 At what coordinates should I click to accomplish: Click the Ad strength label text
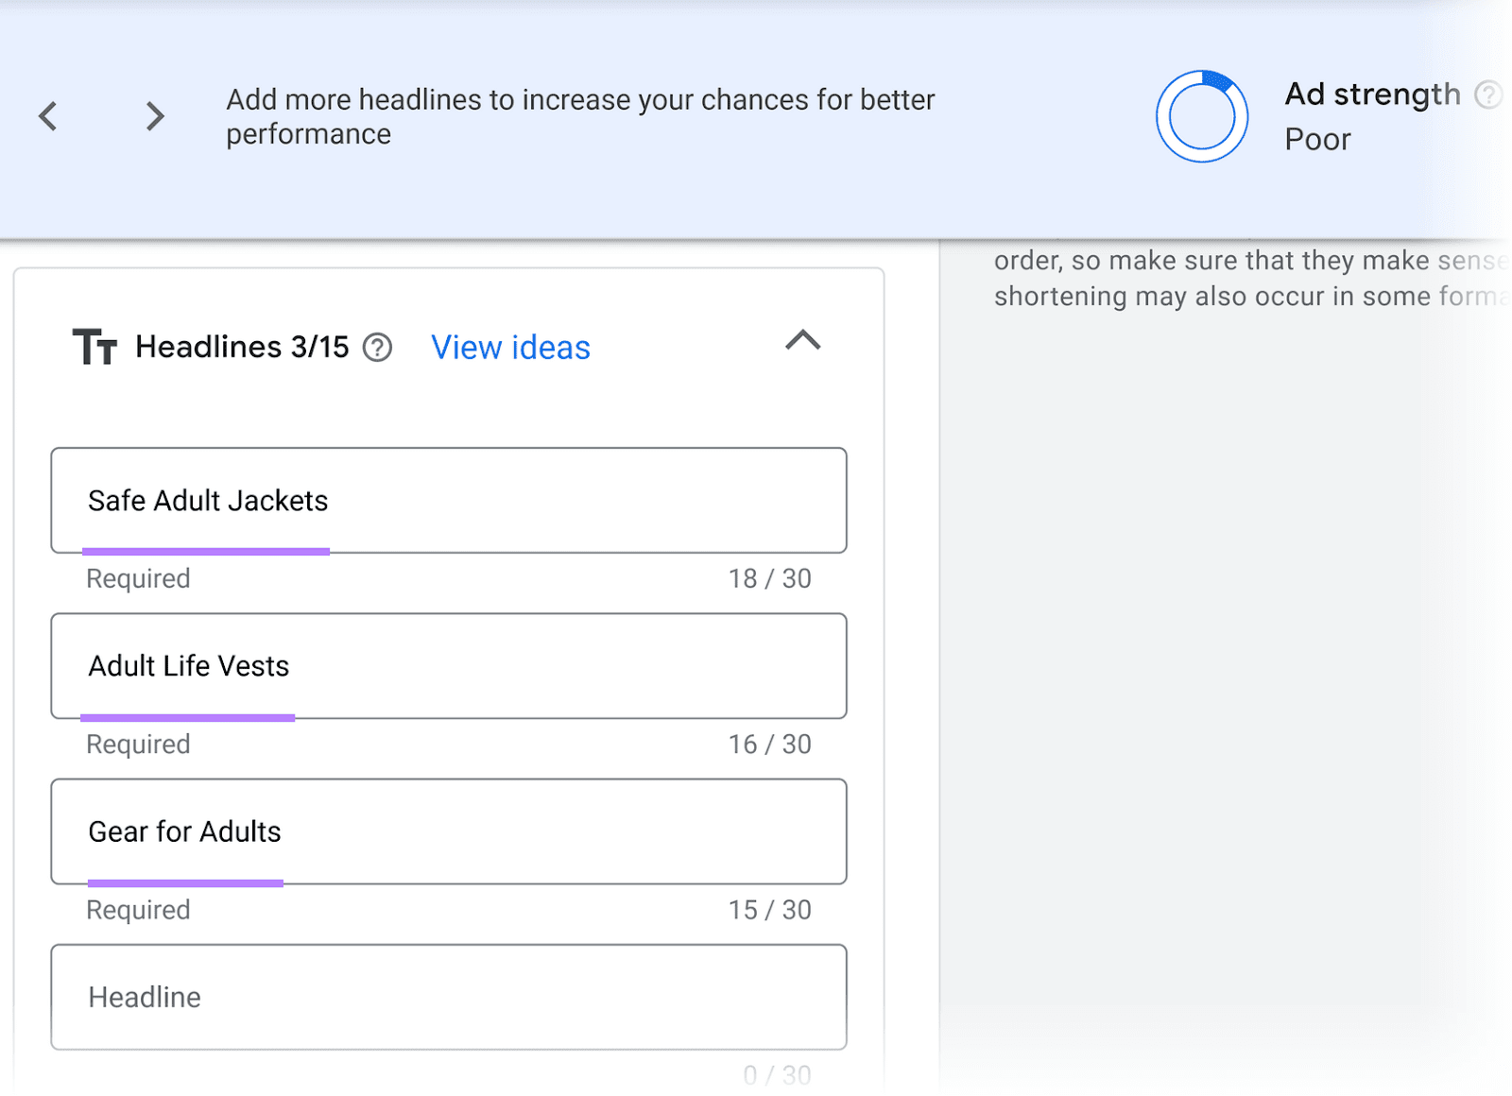point(1372,94)
